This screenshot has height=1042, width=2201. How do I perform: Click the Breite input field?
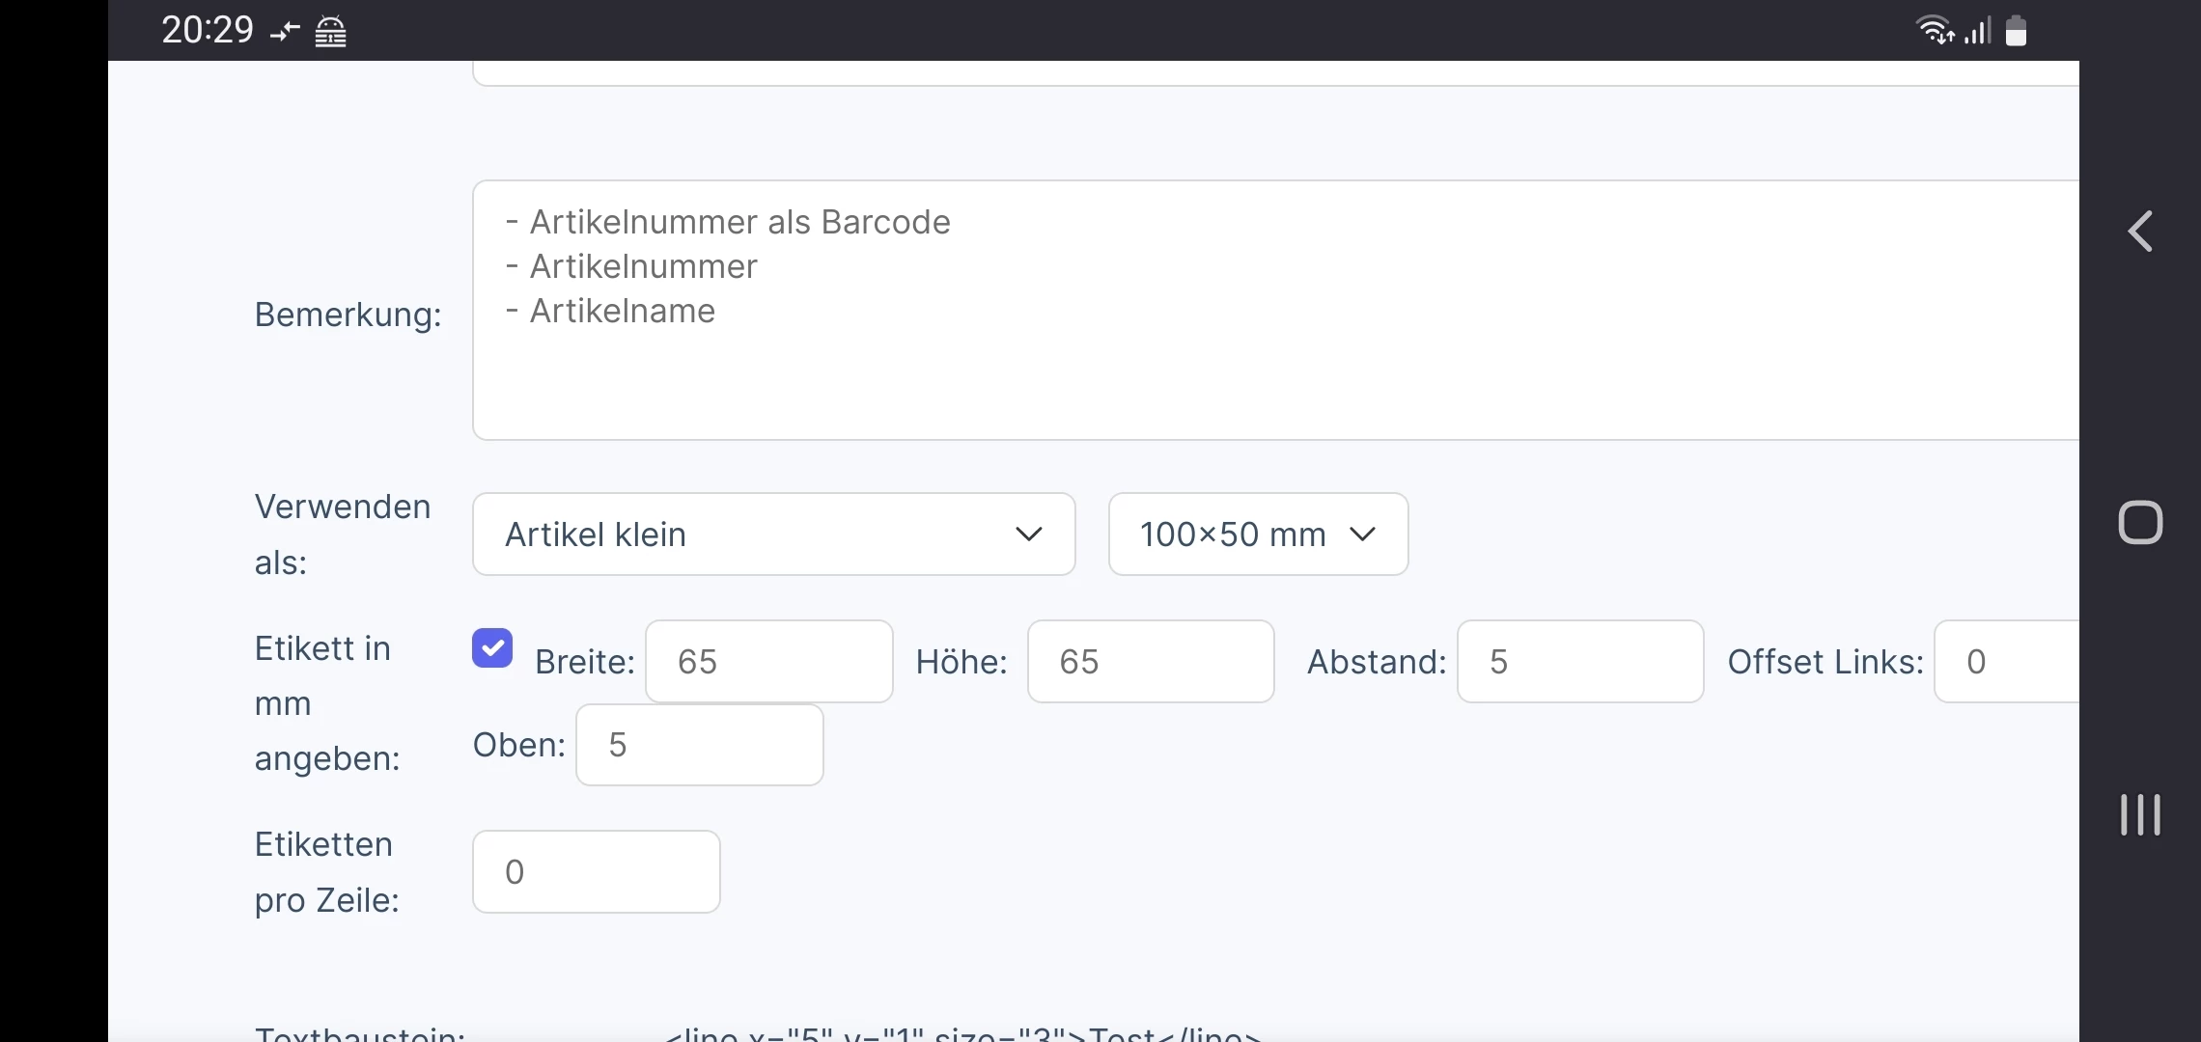click(x=769, y=662)
